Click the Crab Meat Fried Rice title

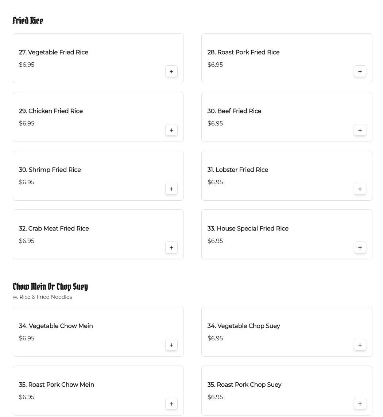coord(54,229)
